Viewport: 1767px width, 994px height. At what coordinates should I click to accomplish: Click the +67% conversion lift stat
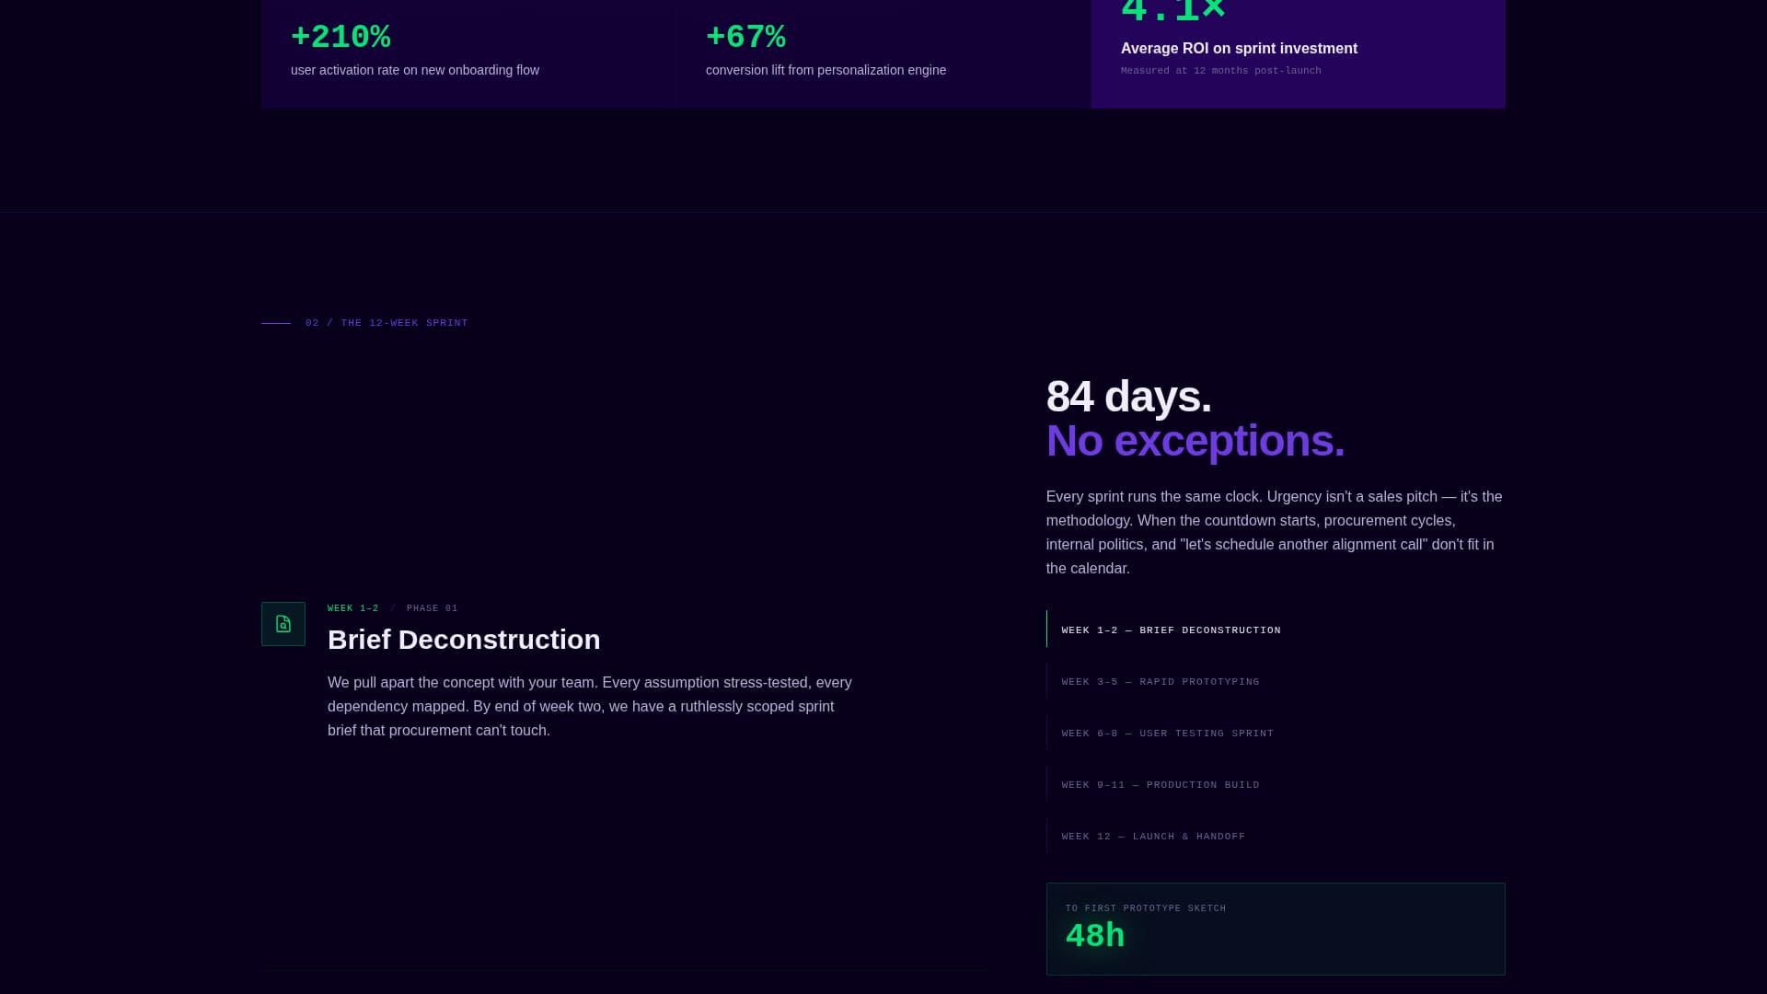pos(745,37)
